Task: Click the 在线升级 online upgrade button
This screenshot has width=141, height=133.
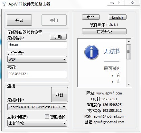Action: click(104, 31)
